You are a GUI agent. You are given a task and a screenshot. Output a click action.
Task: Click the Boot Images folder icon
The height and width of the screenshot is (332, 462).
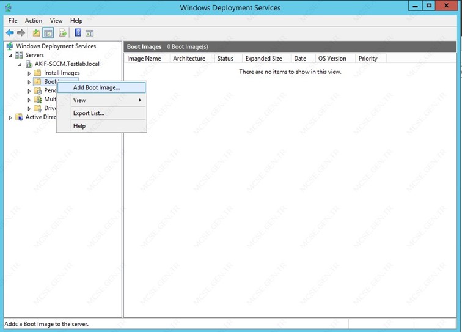(x=37, y=81)
